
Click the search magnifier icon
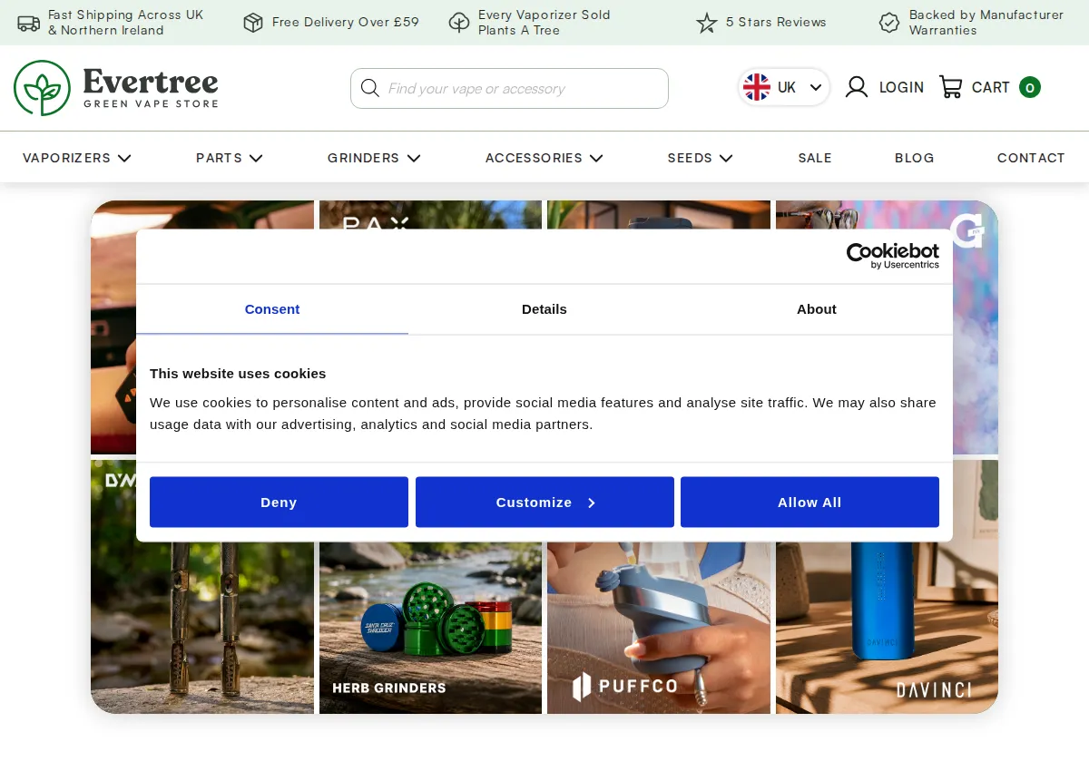pyautogui.click(x=369, y=88)
